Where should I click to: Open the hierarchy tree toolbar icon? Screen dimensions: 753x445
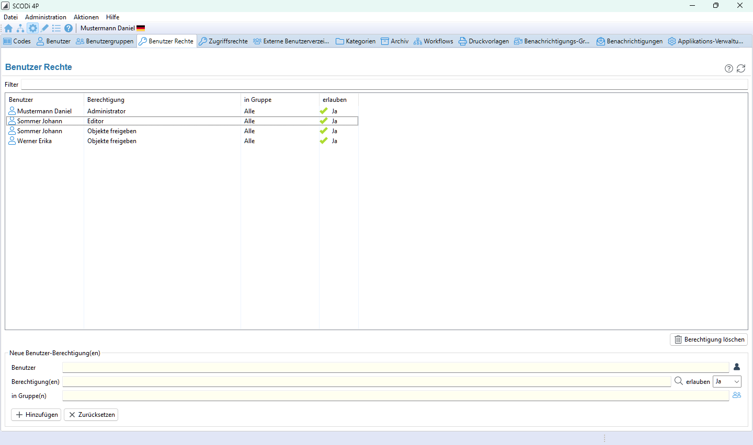pos(20,28)
